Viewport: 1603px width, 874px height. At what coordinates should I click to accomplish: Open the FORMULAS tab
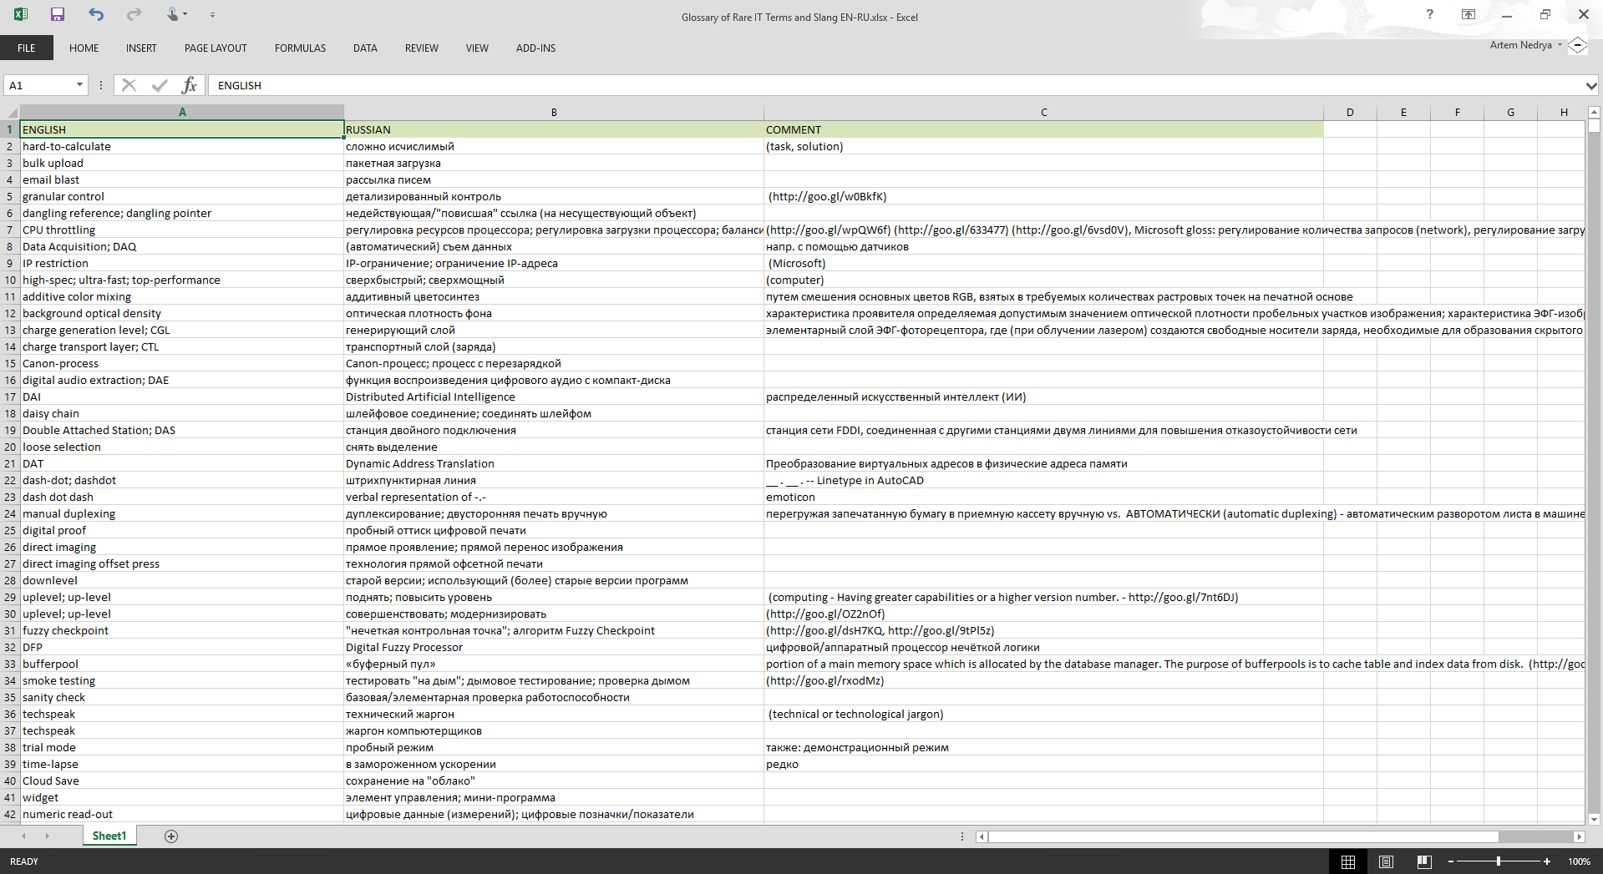coord(300,48)
